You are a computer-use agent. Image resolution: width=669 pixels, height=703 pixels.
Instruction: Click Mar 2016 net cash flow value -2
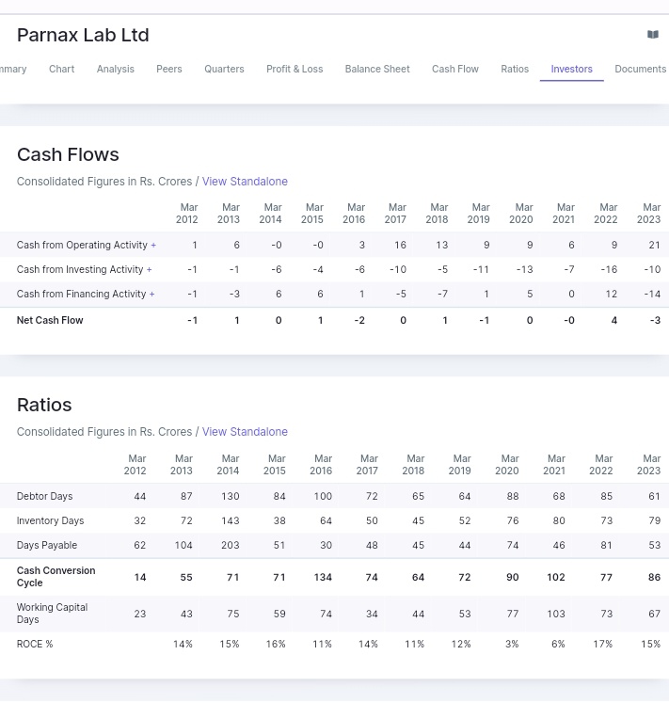359,321
